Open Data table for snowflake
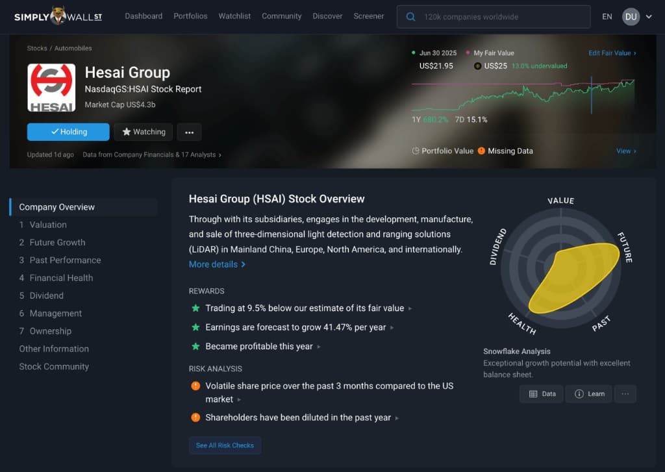The height and width of the screenshot is (472, 665). point(542,394)
